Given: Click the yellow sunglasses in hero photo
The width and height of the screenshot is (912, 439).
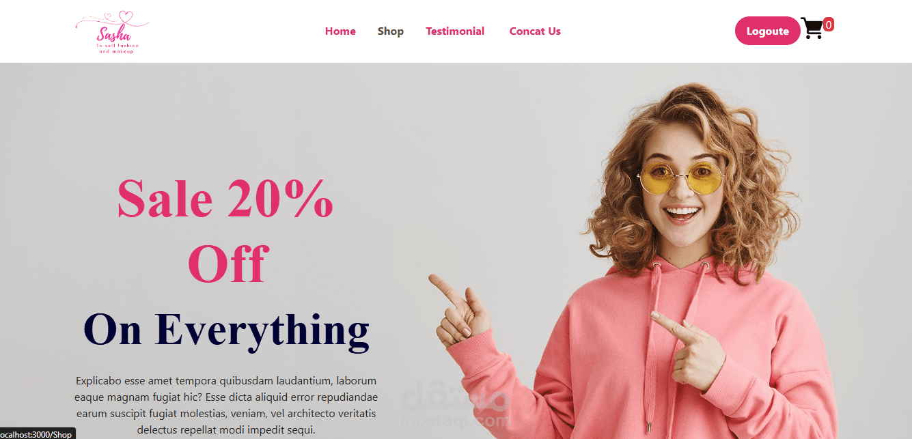Looking at the screenshot, I should [682, 178].
